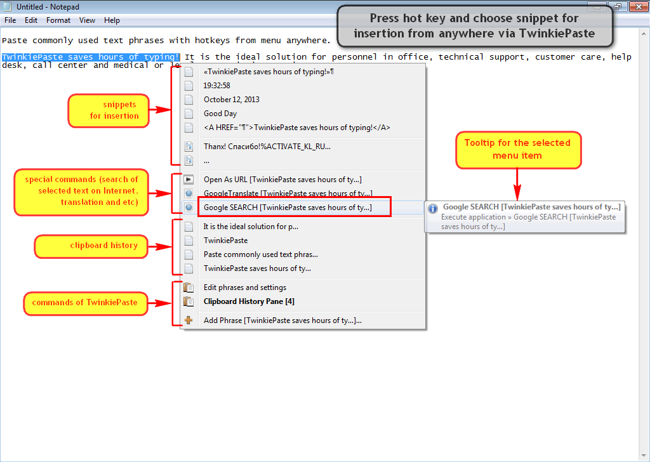Screen dimensions: 650x462
Task: Click globe icon beside GoogleTranslate
Action: 189,194
